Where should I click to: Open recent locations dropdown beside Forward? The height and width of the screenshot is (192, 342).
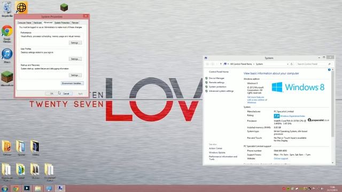coord(216,64)
